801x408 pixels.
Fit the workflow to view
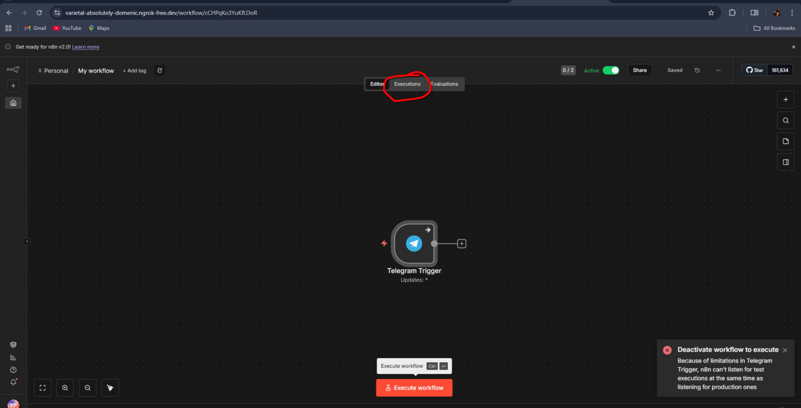pyautogui.click(x=42, y=388)
